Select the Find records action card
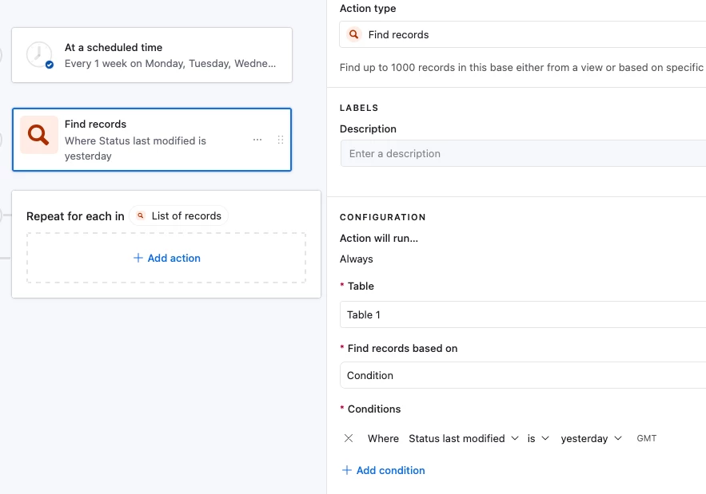 152,140
